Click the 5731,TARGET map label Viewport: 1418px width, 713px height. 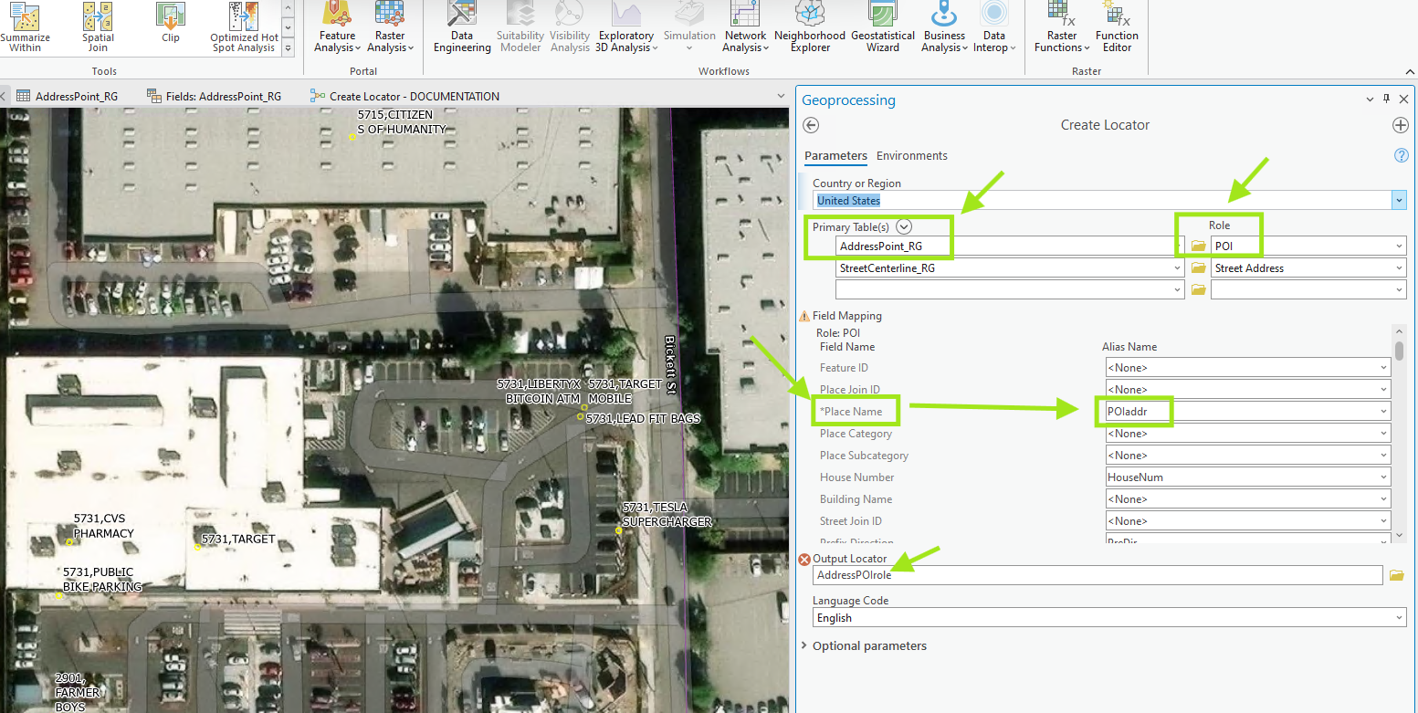click(x=237, y=540)
